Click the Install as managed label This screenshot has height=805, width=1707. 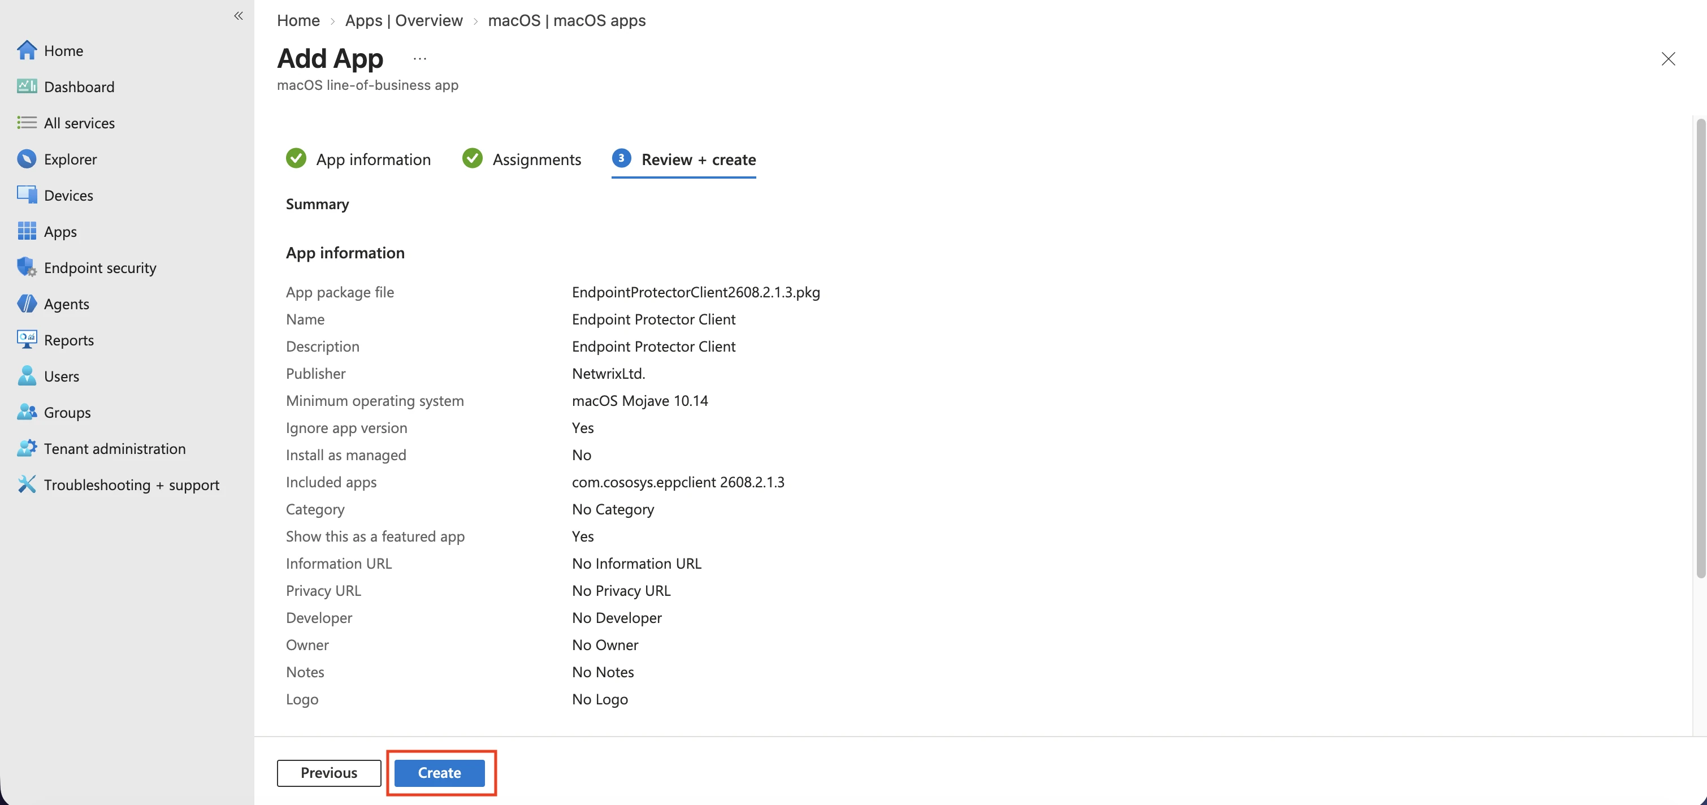pyautogui.click(x=346, y=455)
